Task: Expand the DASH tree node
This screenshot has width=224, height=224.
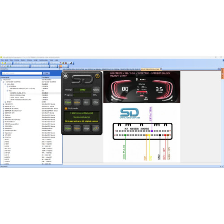Action: tap(5, 102)
